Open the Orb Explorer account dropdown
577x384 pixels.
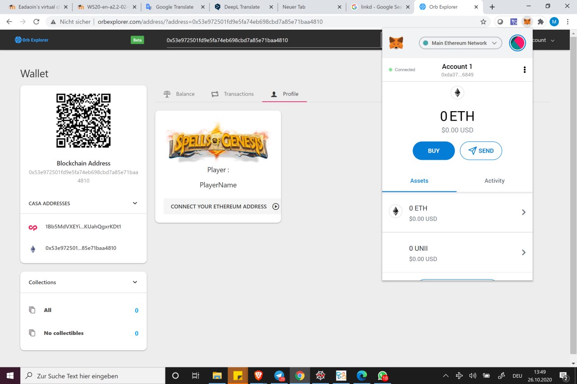543,40
